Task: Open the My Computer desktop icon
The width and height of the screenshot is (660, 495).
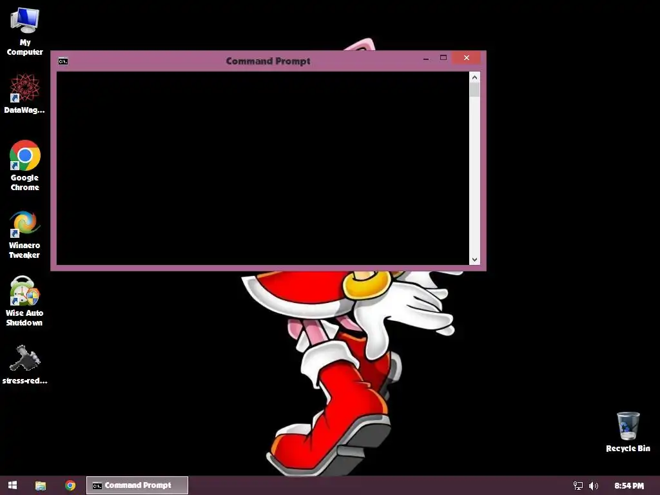Action: (x=25, y=32)
